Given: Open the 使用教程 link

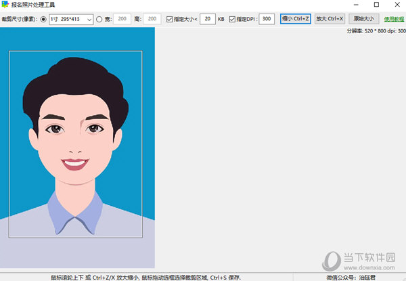Looking at the screenshot, I should pyautogui.click(x=394, y=19).
